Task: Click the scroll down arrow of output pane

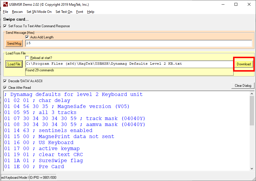Action: tap(252, 169)
